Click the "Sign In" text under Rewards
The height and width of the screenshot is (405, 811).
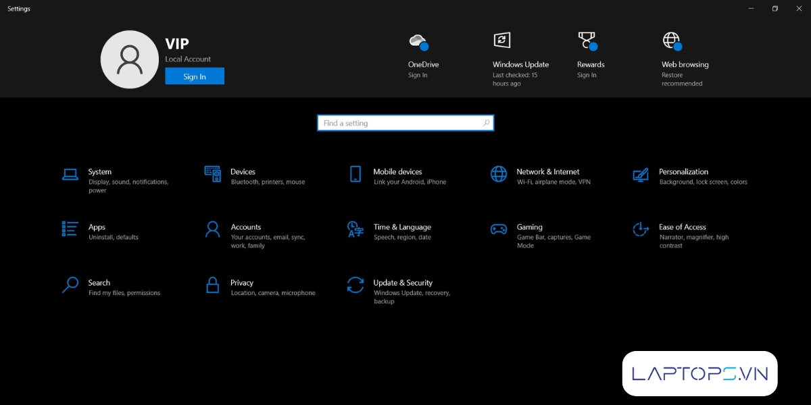coord(587,75)
